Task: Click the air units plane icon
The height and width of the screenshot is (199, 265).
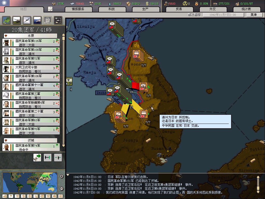Action: pyautogui.click(x=27, y=20)
